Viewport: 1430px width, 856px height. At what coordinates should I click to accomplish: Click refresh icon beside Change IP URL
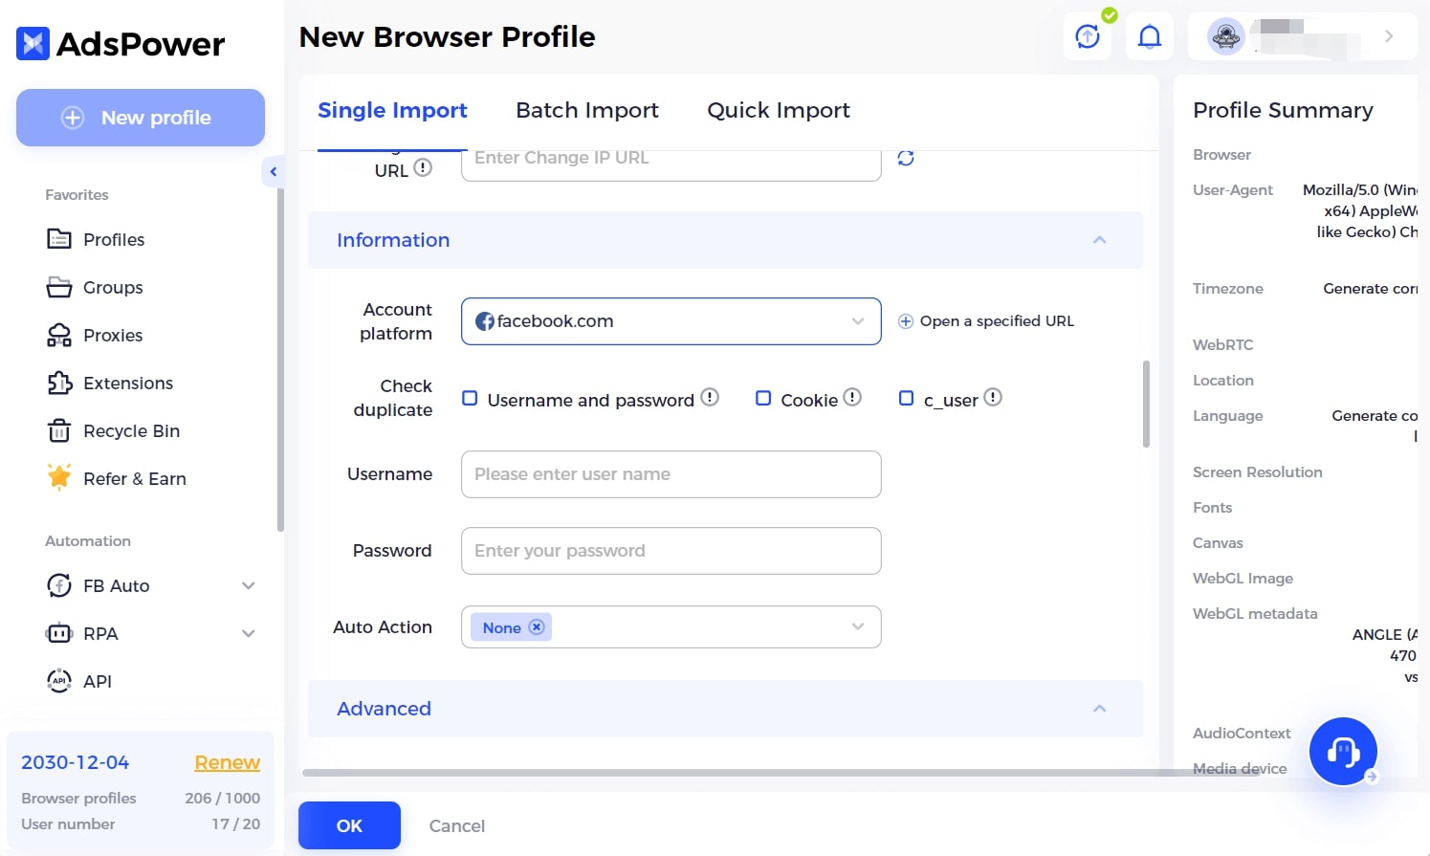click(x=905, y=158)
